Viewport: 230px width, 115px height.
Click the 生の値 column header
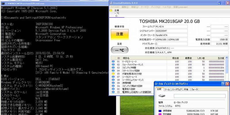pyautogui.click(x=215, y=58)
